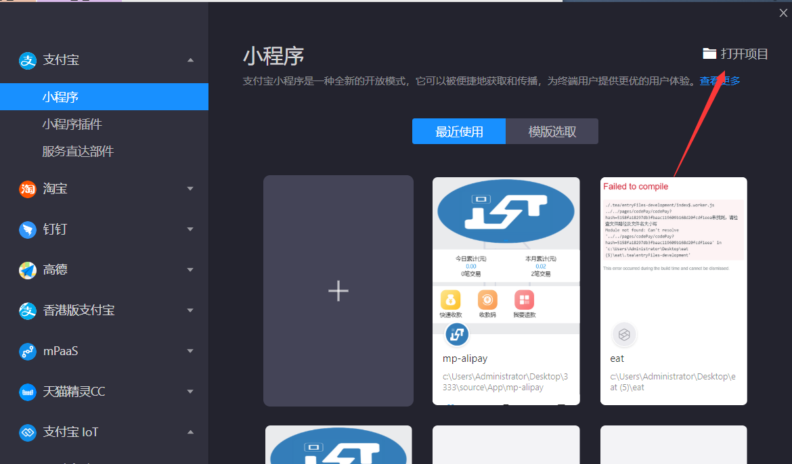
Task: Click the eat project placeholder logo
Action: [624, 334]
